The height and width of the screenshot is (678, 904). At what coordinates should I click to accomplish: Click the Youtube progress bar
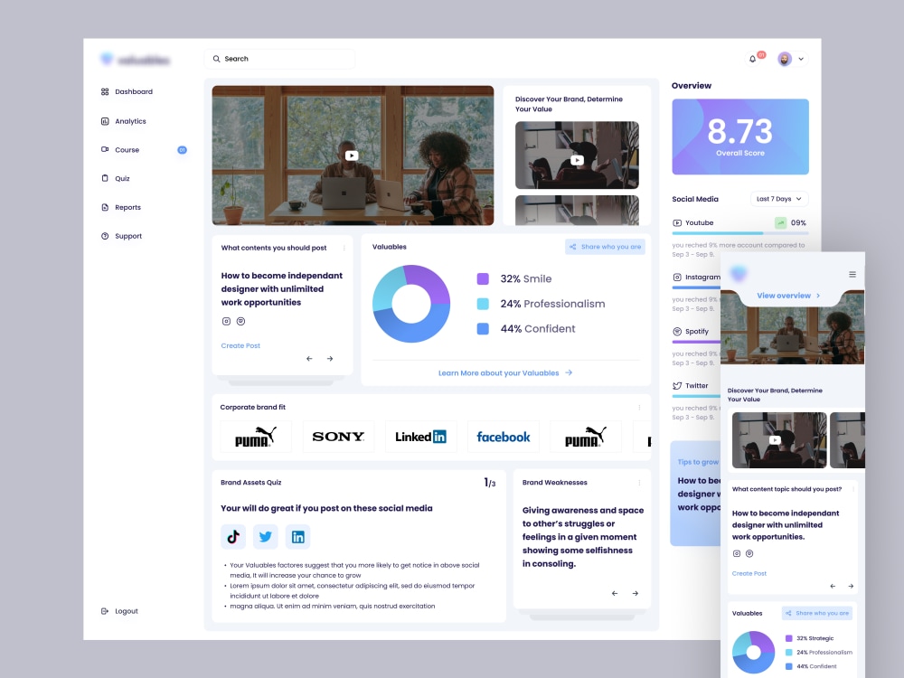click(740, 233)
